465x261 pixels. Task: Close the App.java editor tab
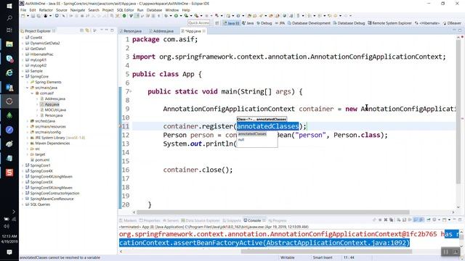(204, 31)
